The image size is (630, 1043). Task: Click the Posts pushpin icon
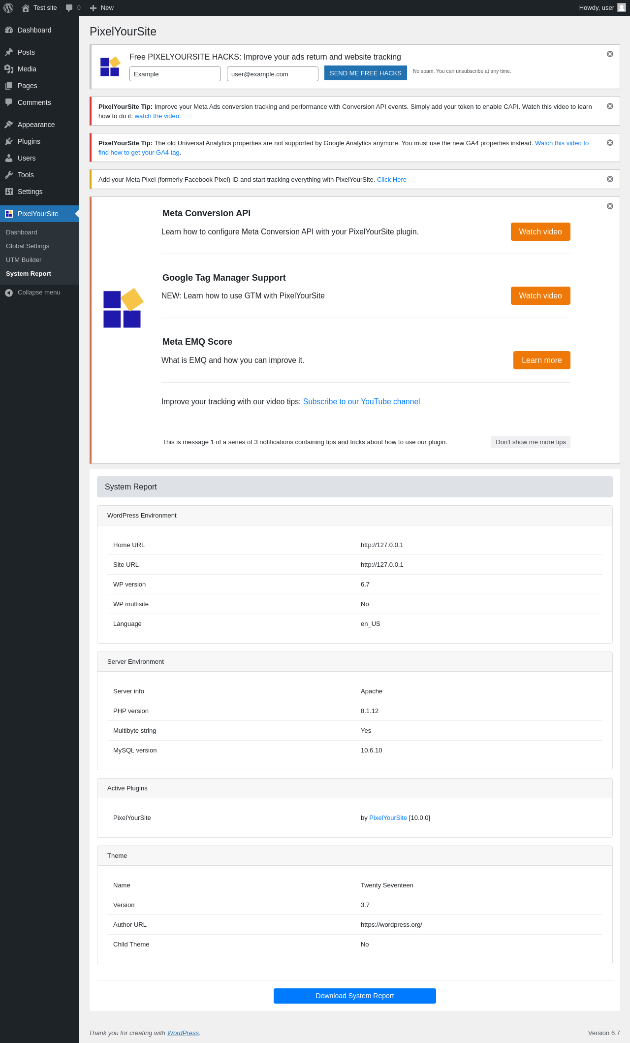point(9,52)
